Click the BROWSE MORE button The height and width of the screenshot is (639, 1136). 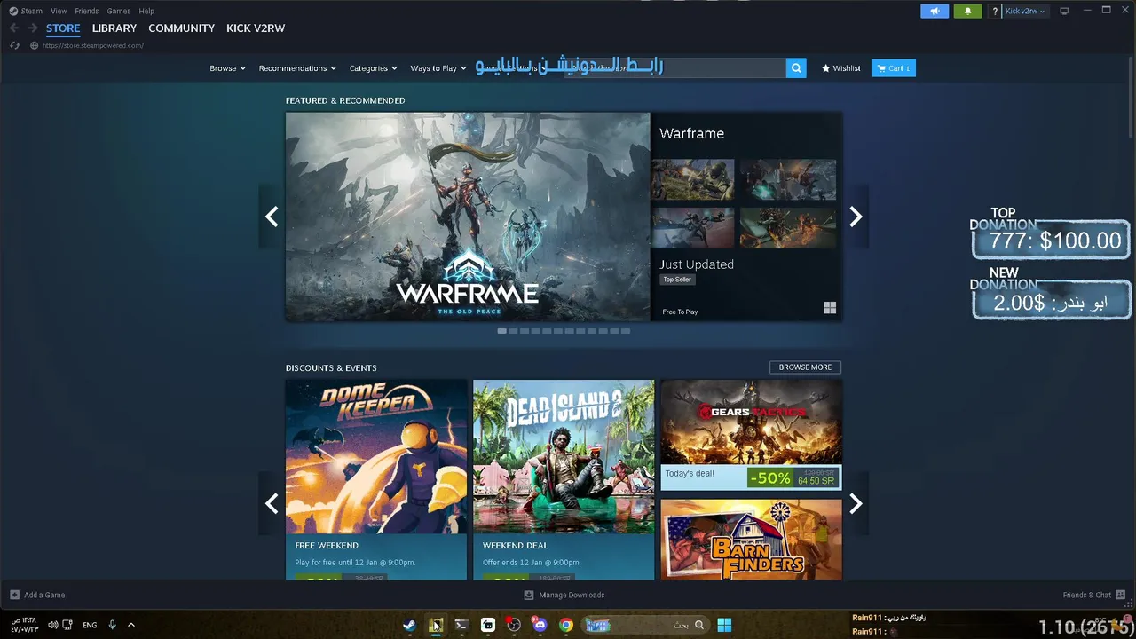pyautogui.click(x=805, y=367)
